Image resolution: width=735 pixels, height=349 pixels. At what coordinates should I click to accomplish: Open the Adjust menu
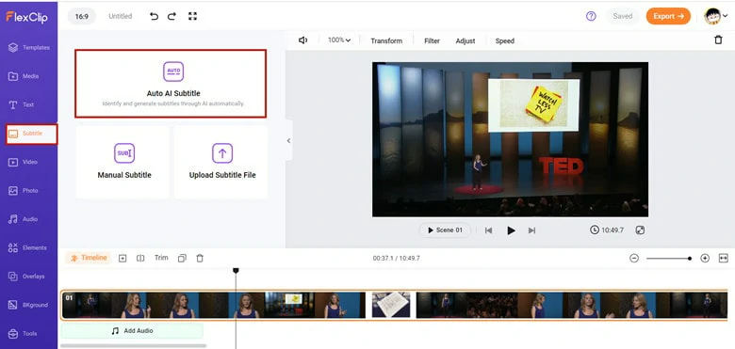(x=465, y=41)
